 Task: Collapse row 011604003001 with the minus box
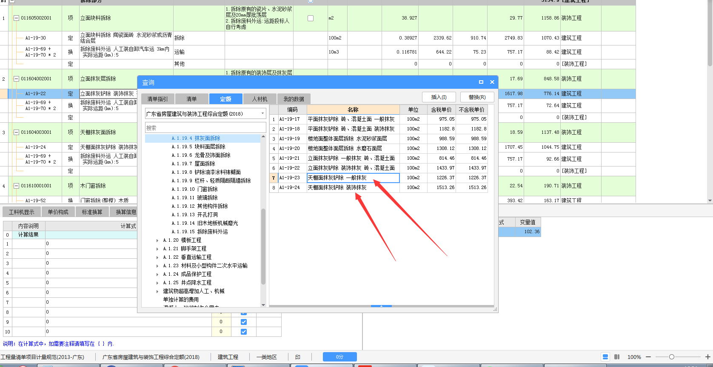pyautogui.click(x=17, y=132)
